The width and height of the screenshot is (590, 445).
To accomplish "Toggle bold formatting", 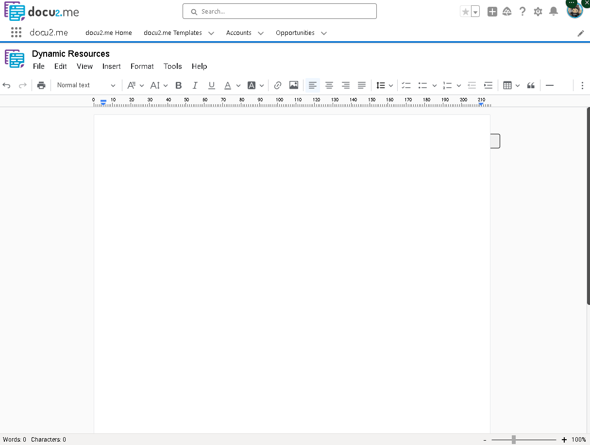I will (x=179, y=85).
